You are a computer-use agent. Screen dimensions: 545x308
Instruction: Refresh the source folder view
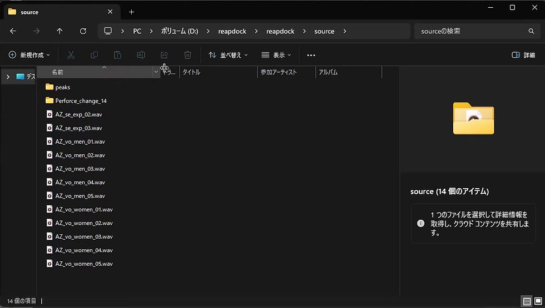tap(83, 31)
